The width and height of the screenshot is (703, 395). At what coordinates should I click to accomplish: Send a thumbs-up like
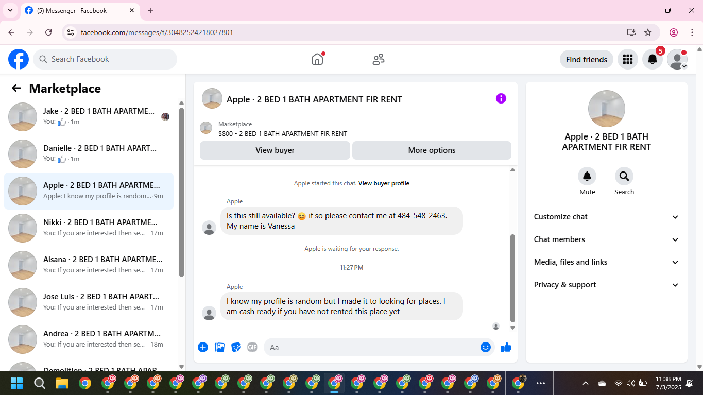506,347
